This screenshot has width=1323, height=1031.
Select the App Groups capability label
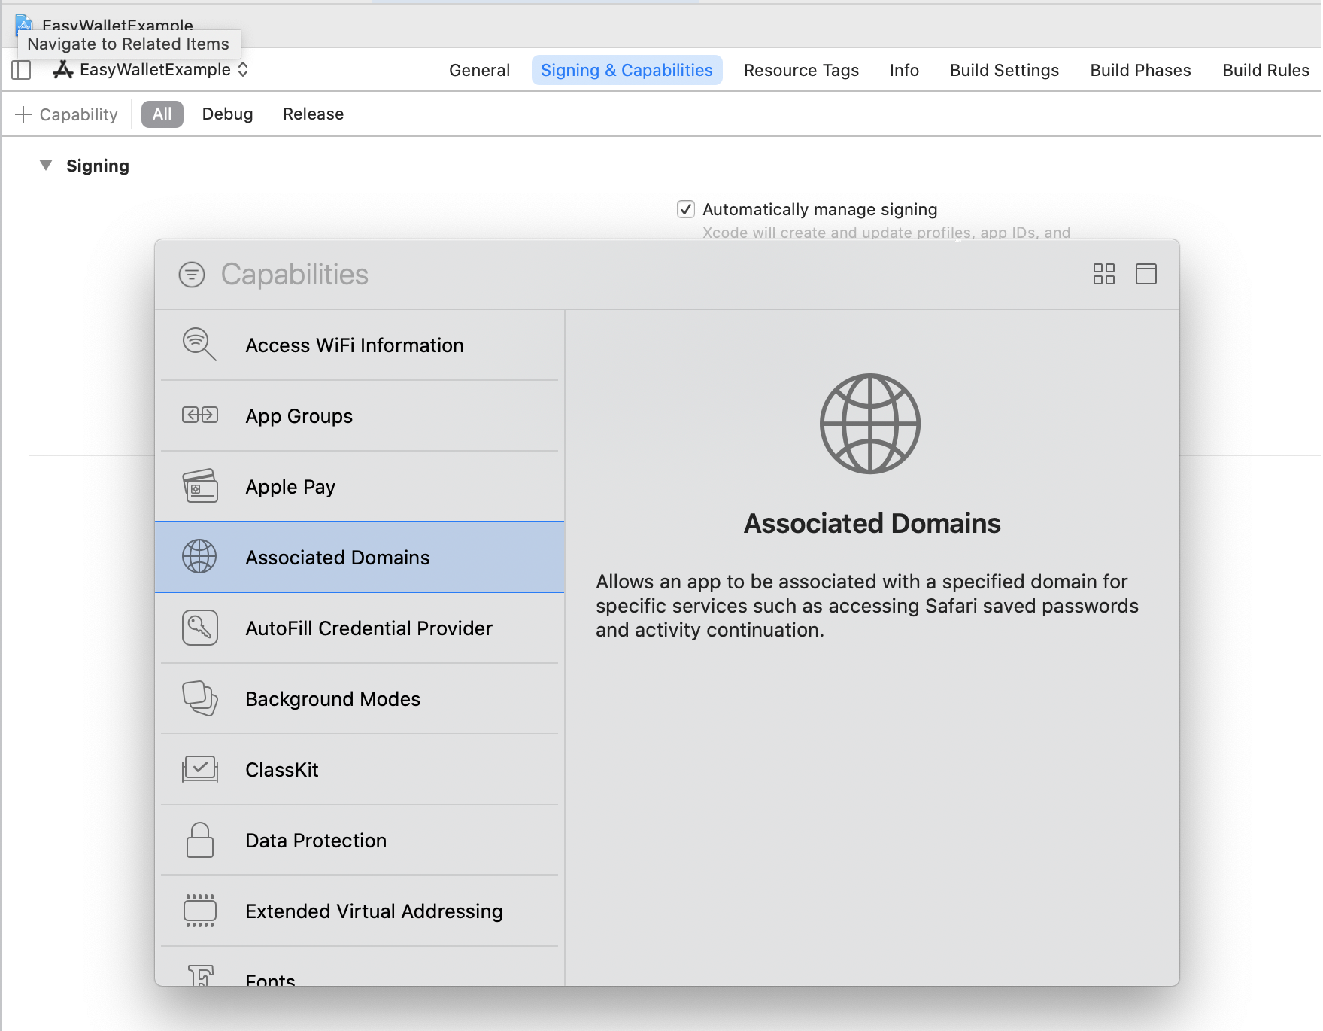(299, 415)
